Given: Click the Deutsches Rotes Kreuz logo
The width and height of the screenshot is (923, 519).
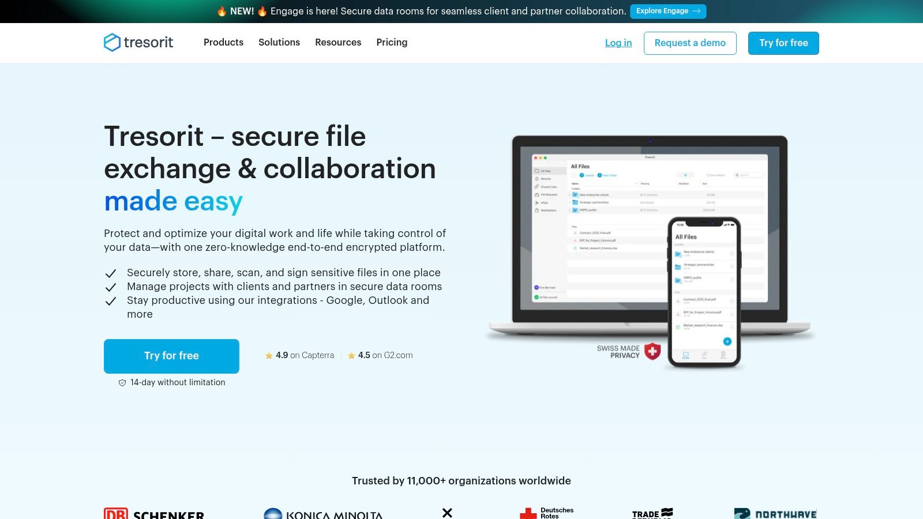Looking at the screenshot, I should pos(546,513).
